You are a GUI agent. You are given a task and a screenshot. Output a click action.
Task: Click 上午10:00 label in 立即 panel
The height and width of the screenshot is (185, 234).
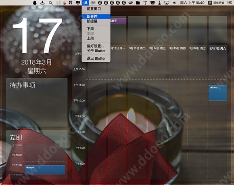[17, 155]
